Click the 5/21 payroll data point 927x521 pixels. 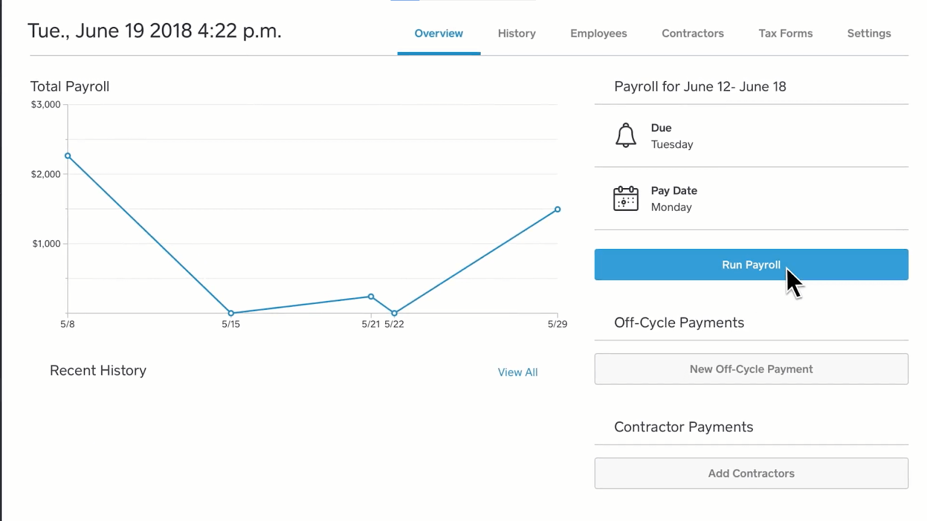pyautogui.click(x=371, y=296)
